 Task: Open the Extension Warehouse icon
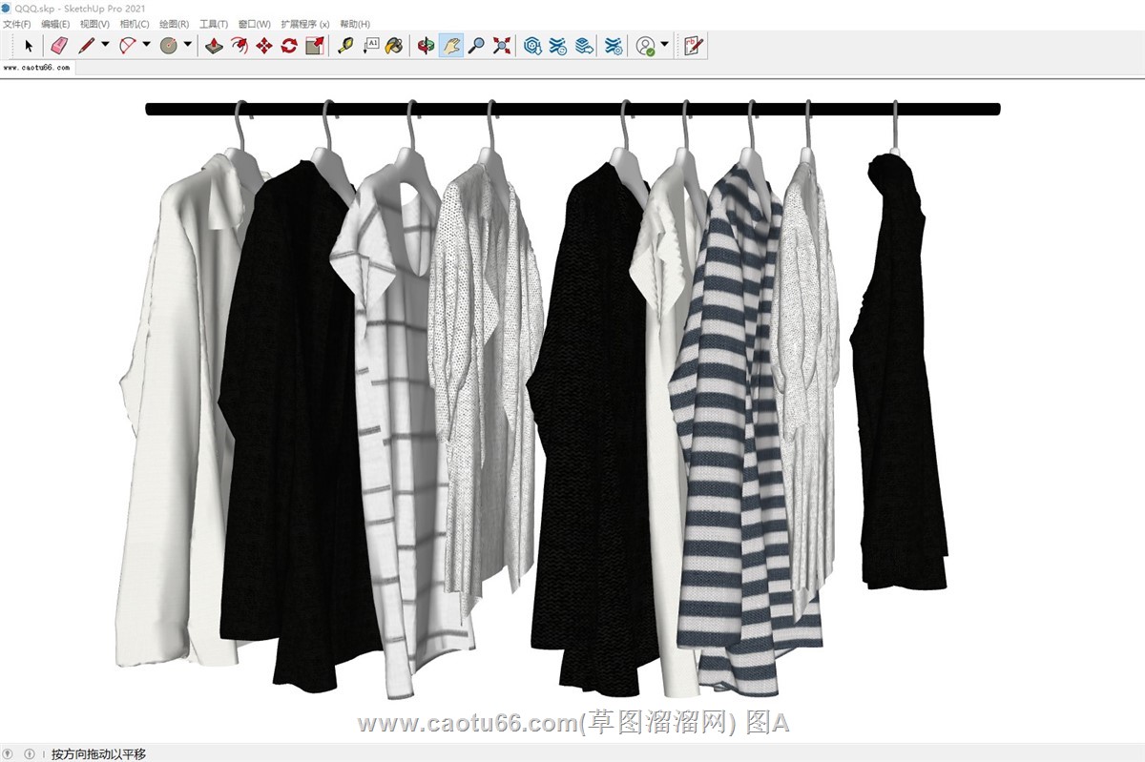coord(558,45)
